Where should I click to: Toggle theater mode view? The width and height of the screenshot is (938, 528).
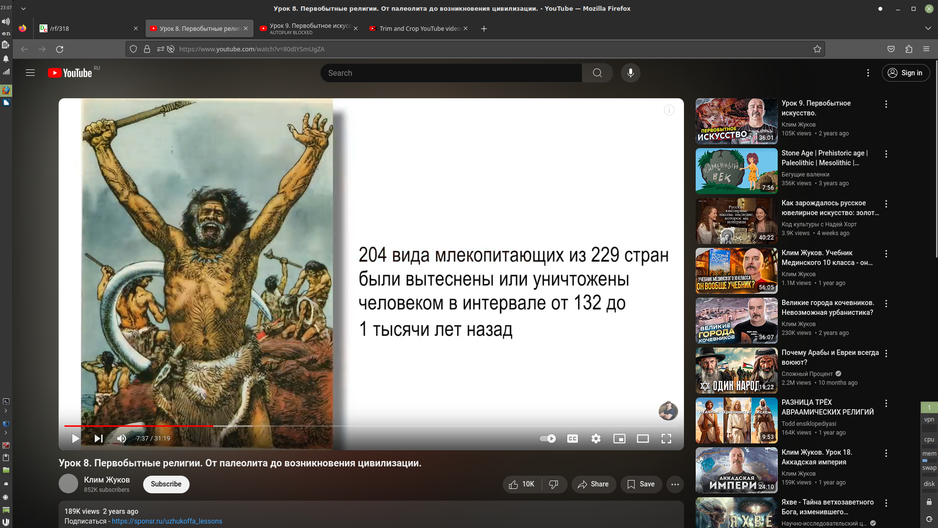pos(642,439)
